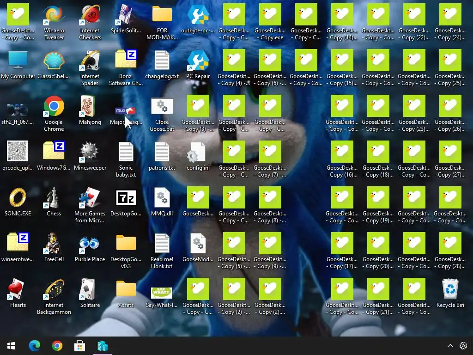Open Microsoft Store from the taskbar
The image size is (473, 355).
click(79, 346)
